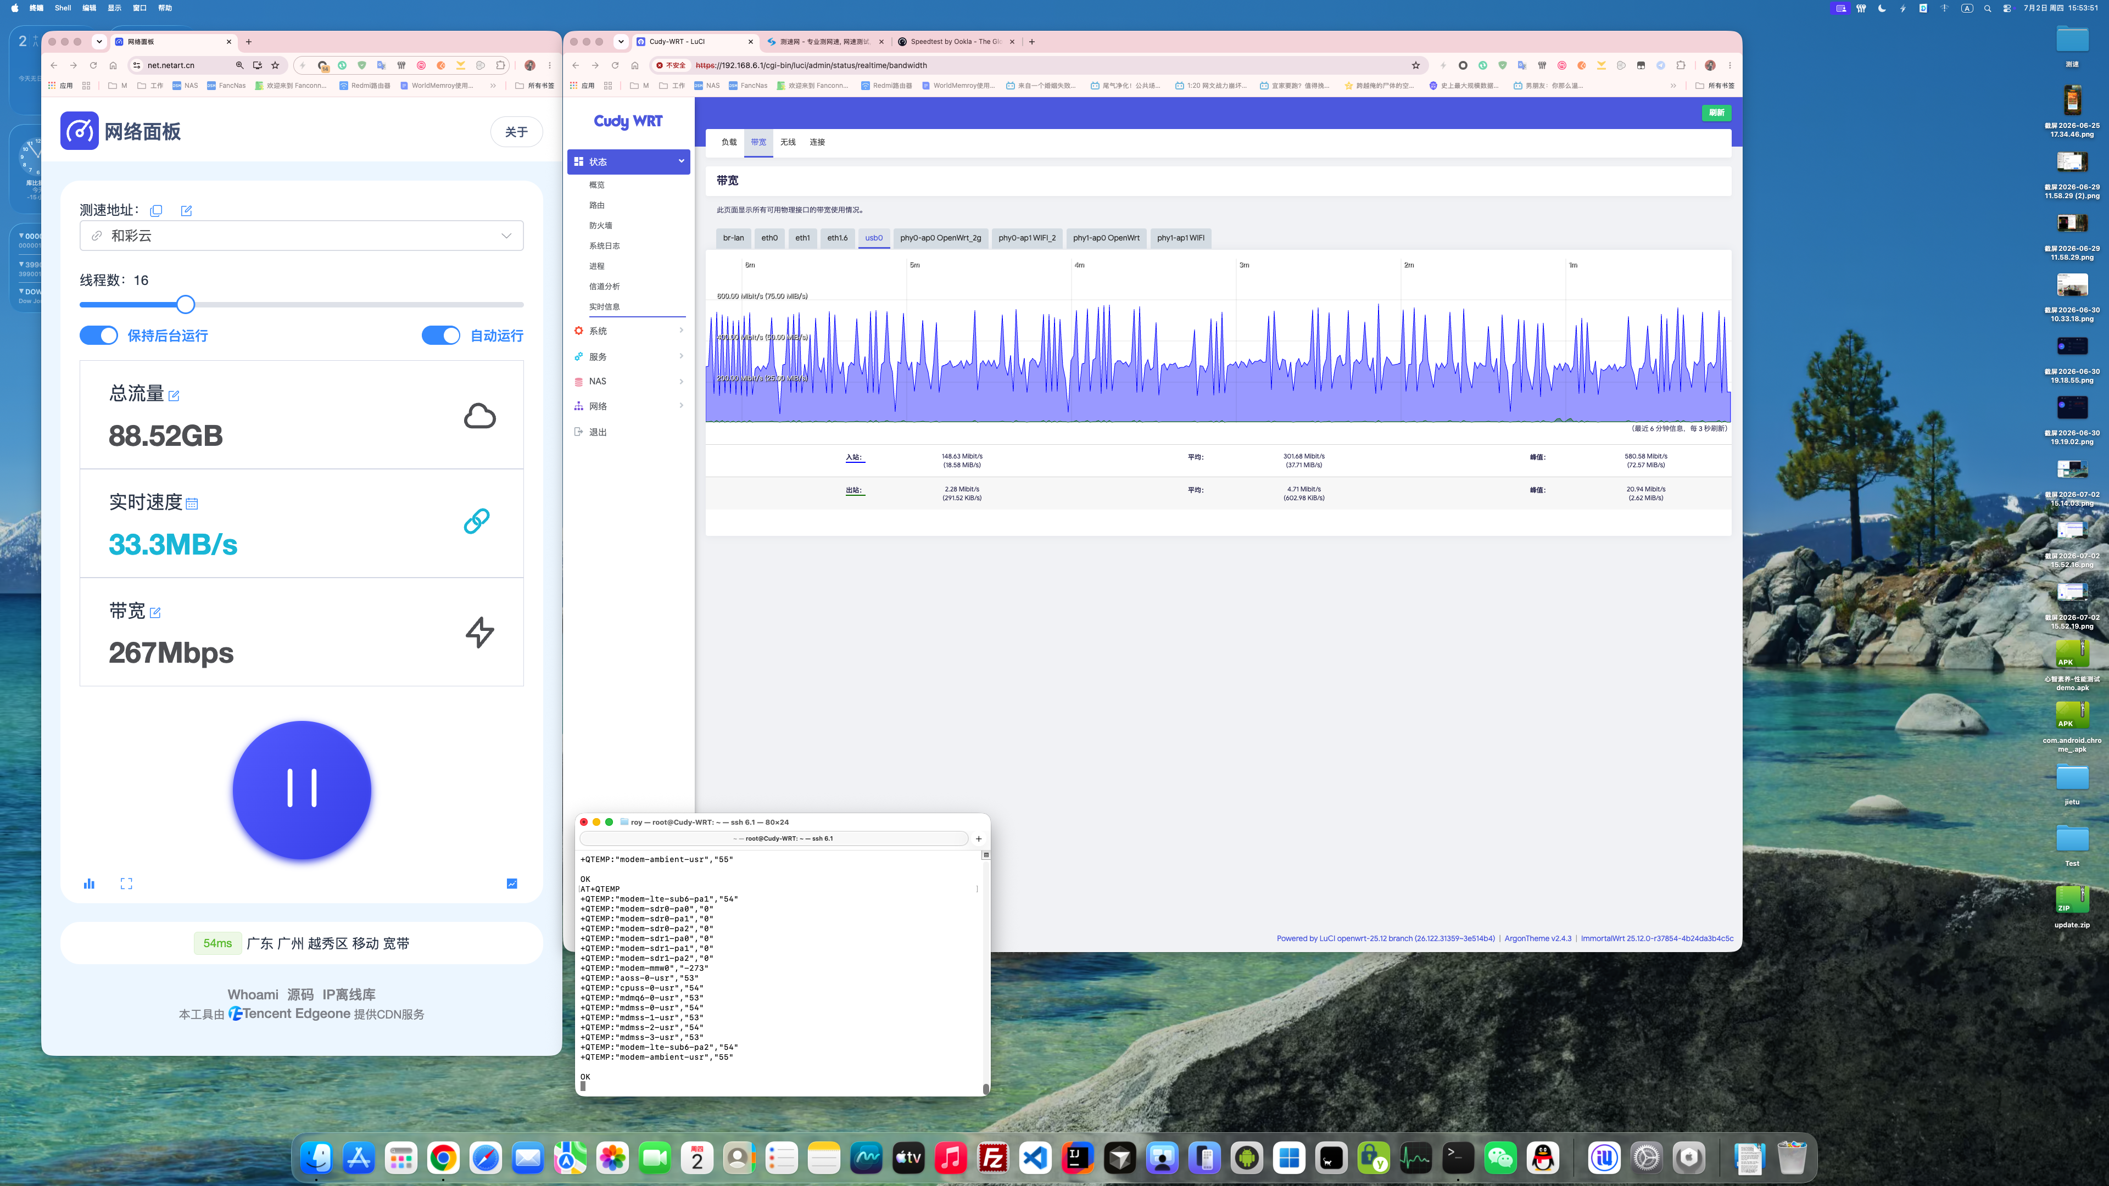Open the IP离线库 link
2109x1186 pixels.
(x=349, y=994)
